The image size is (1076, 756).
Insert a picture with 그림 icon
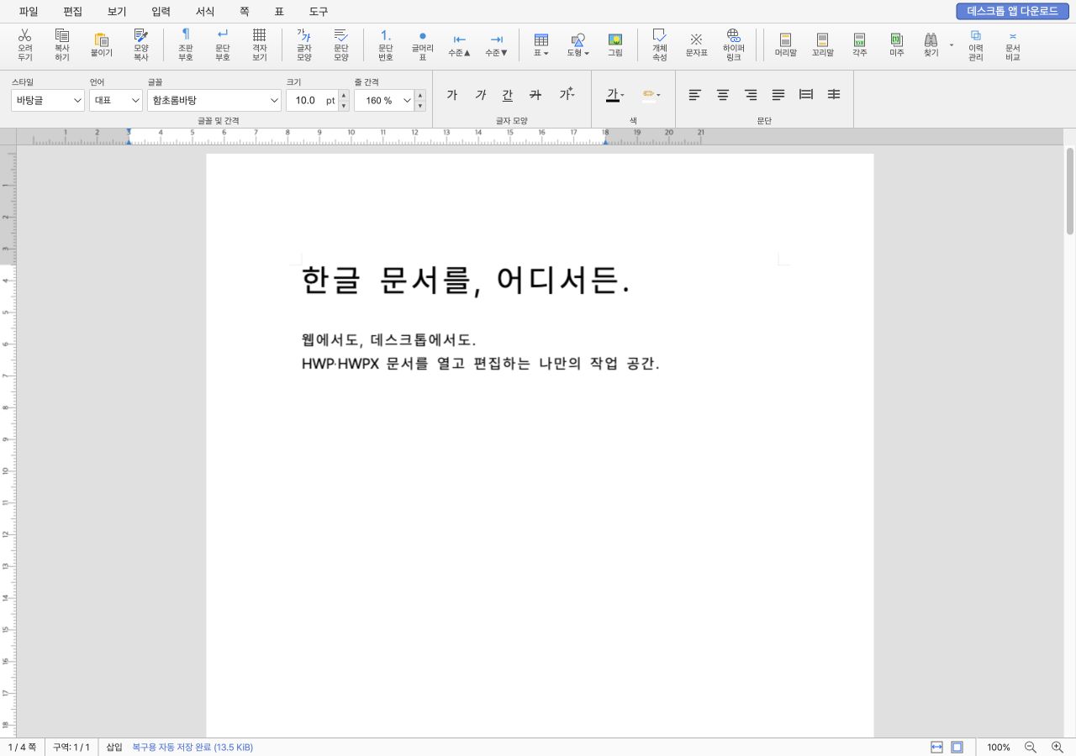coord(615,45)
